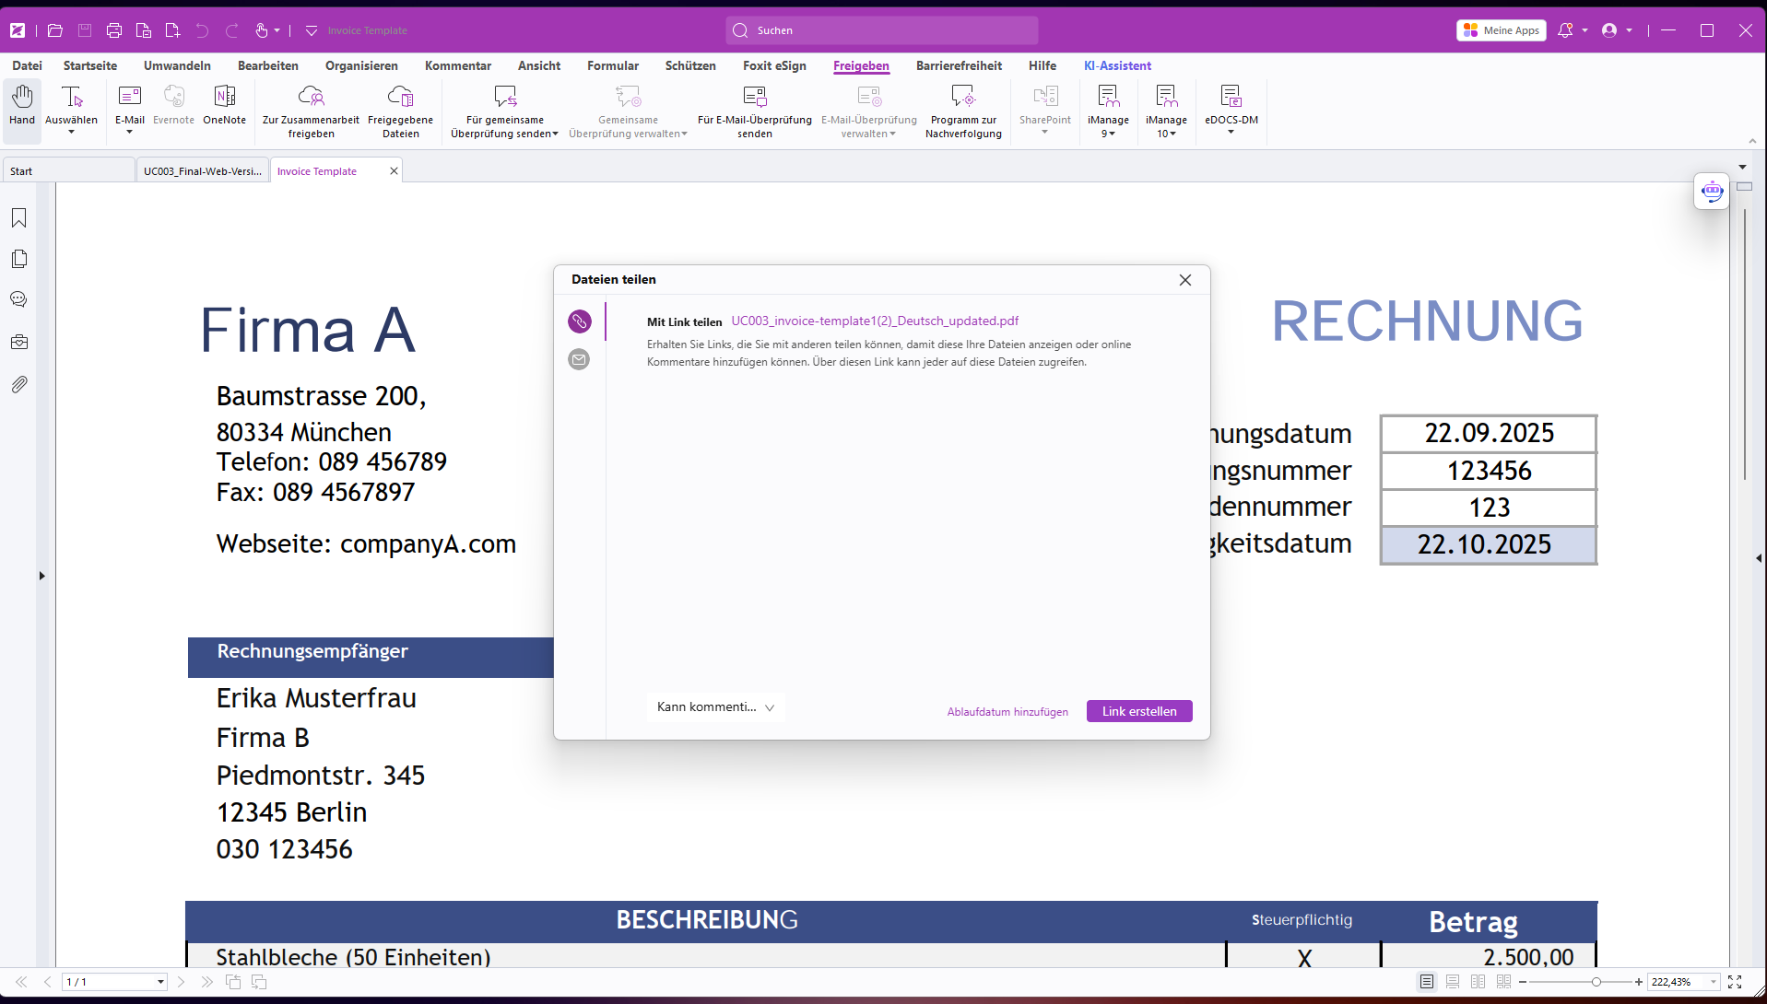
Task: Click Zur Zusammenarbeit freigeben icon
Action: [x=312, y=96]
